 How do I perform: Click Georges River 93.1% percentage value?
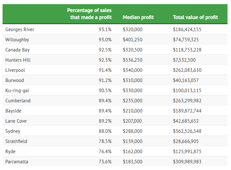(x=105, y=30)
